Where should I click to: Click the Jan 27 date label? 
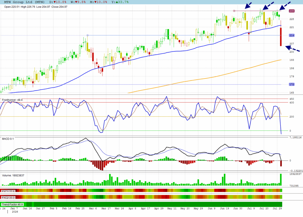click(40, 208)
